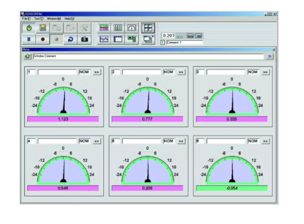Image resolution: width=304 pixels, height=224 pixels.
Task: Open the analog meter view icon
Action: pyautogui.click(x=131, y=28)
